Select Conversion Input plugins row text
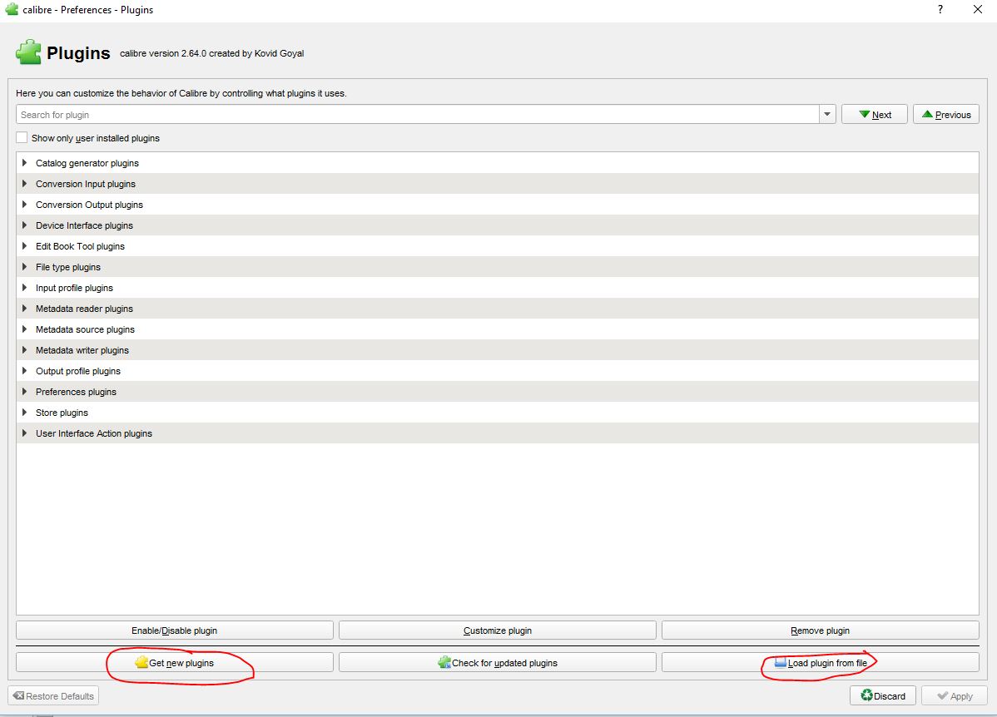This screenshot has width=997, height=717. (x=86, y=184)
